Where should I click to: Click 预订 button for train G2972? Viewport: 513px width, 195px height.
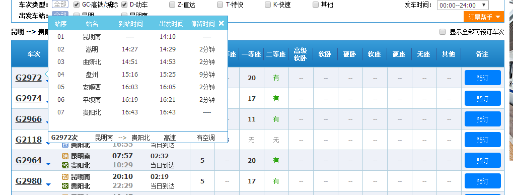tap(483, 78)
